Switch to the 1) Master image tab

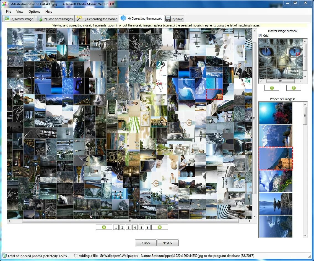pos(19,19)
